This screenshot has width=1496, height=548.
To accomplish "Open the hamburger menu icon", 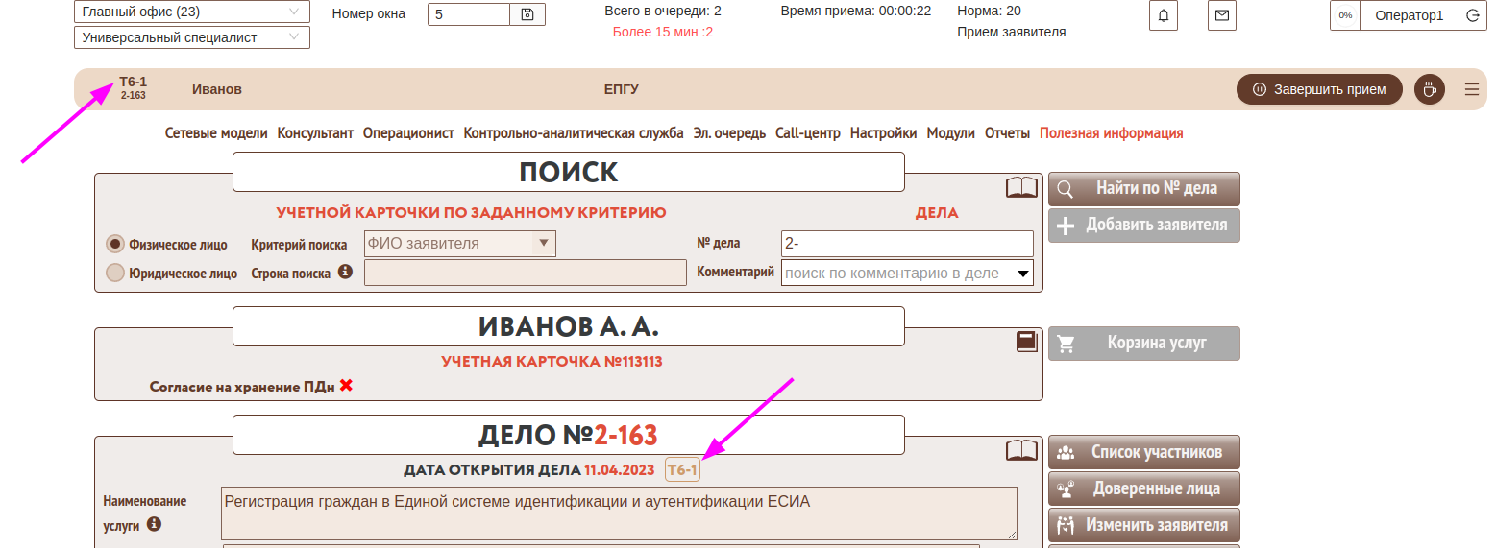I will pos(1471,89).
